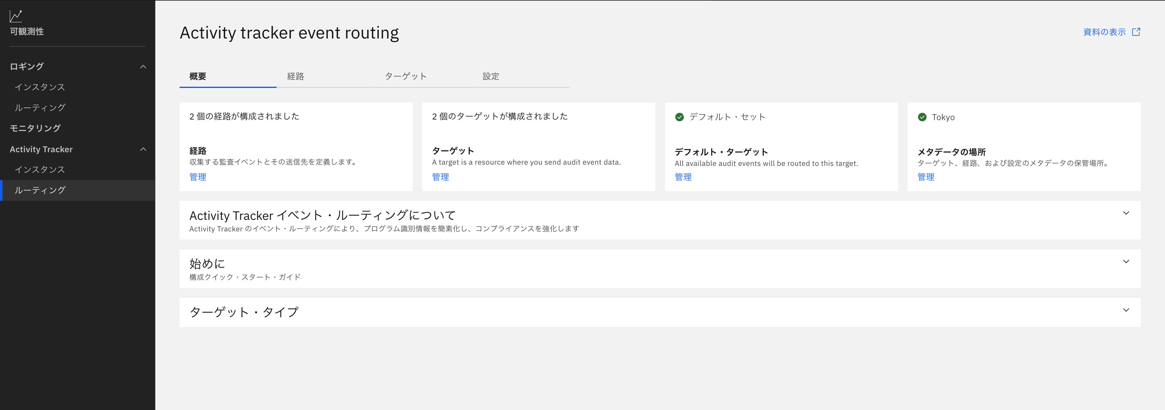Click the external-link icon beside 資料の表示
Image resolution: width=1165 pixels, height=410 pixels.
(x=1136, y=32)
